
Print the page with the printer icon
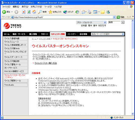tap(89, 12)
